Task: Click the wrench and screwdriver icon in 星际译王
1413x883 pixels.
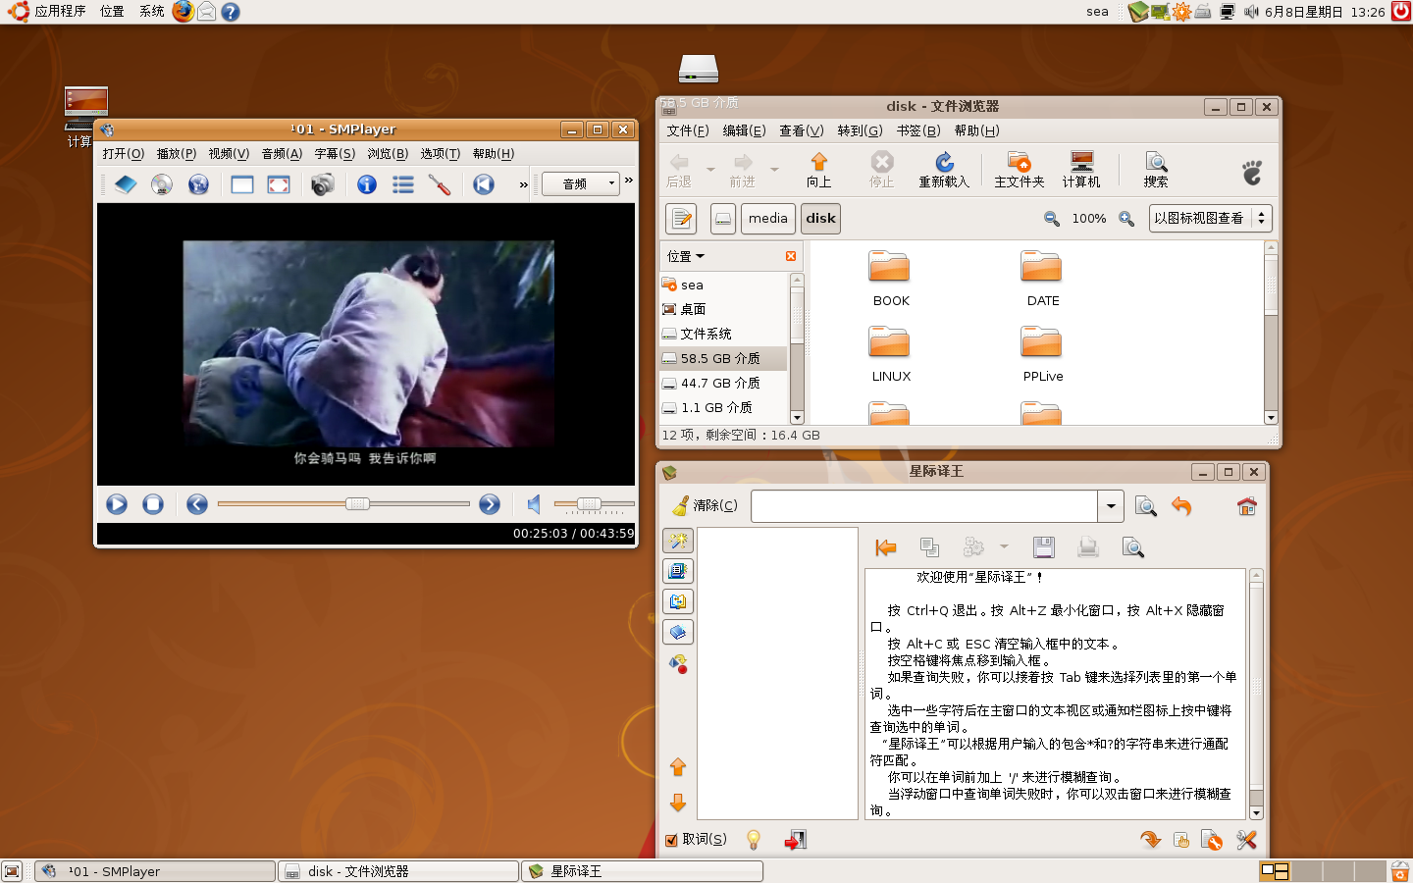Action: [1246, 840]
